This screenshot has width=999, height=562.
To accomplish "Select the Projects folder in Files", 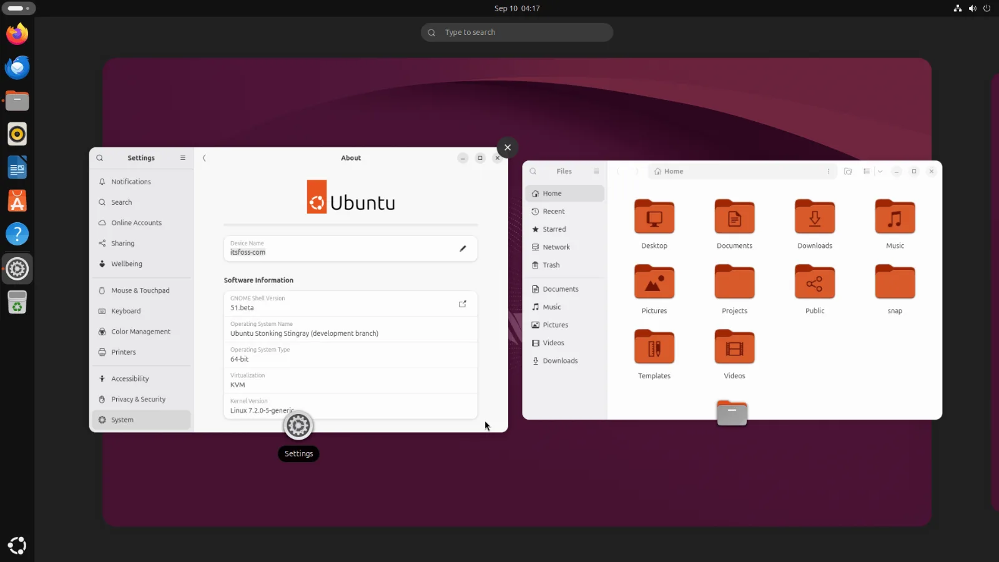I will [x=734, y=289].
